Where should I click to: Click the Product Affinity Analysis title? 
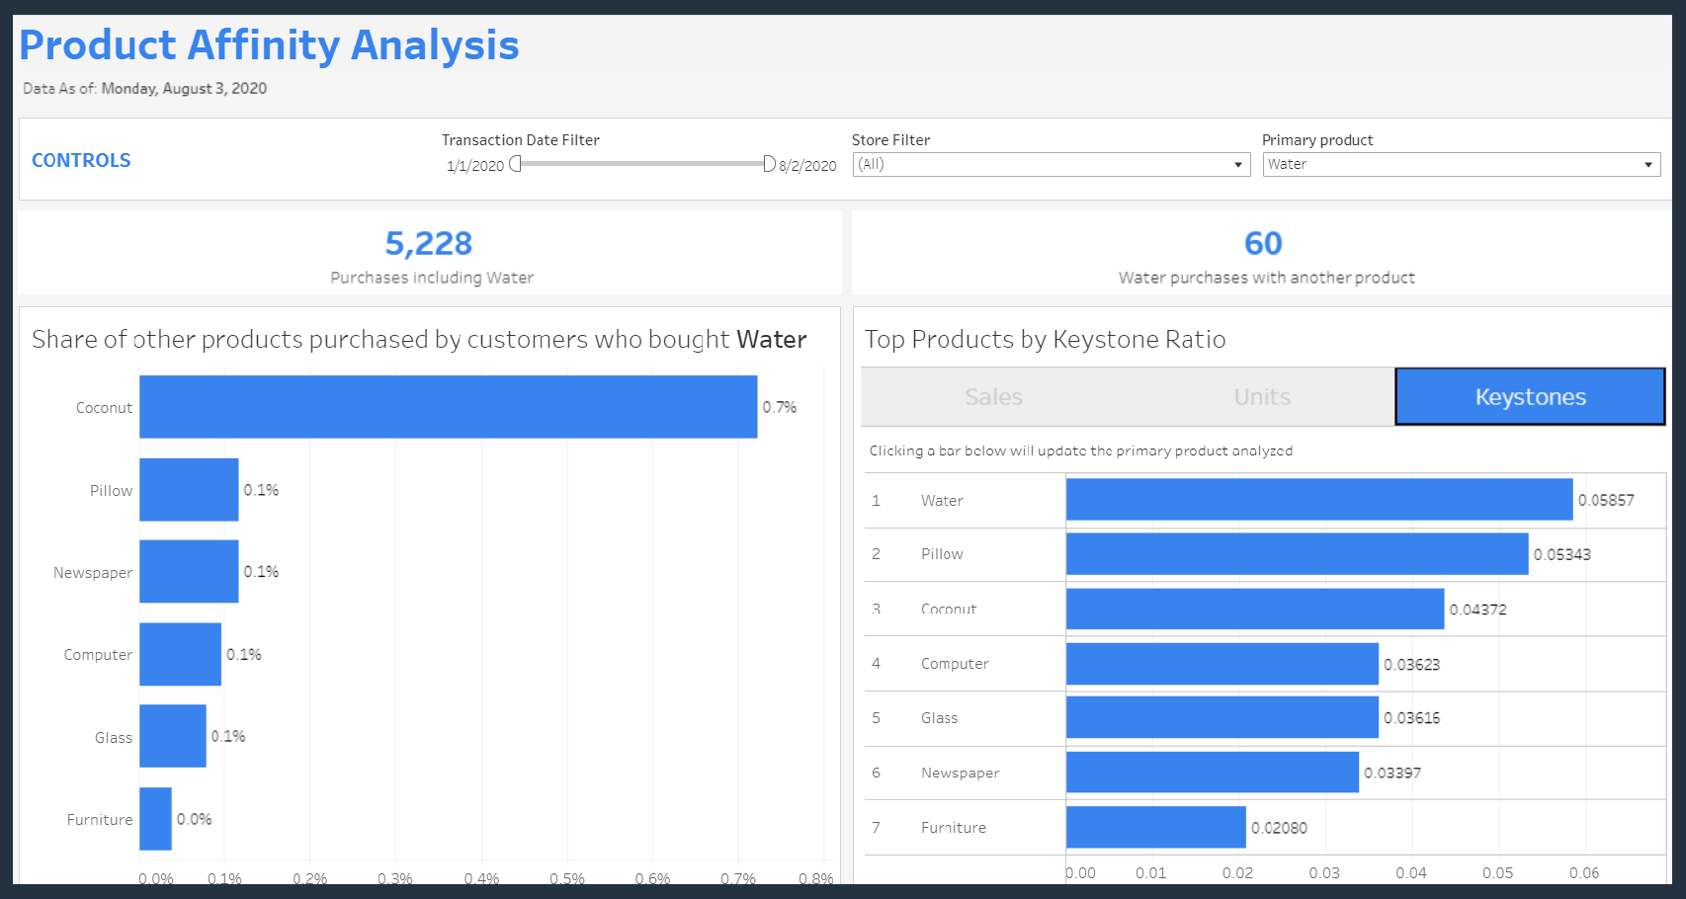pos(269,44)
